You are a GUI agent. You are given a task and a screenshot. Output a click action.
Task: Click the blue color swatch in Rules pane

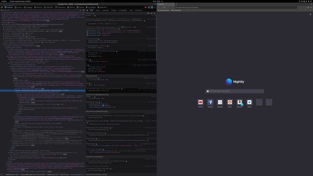103,106
